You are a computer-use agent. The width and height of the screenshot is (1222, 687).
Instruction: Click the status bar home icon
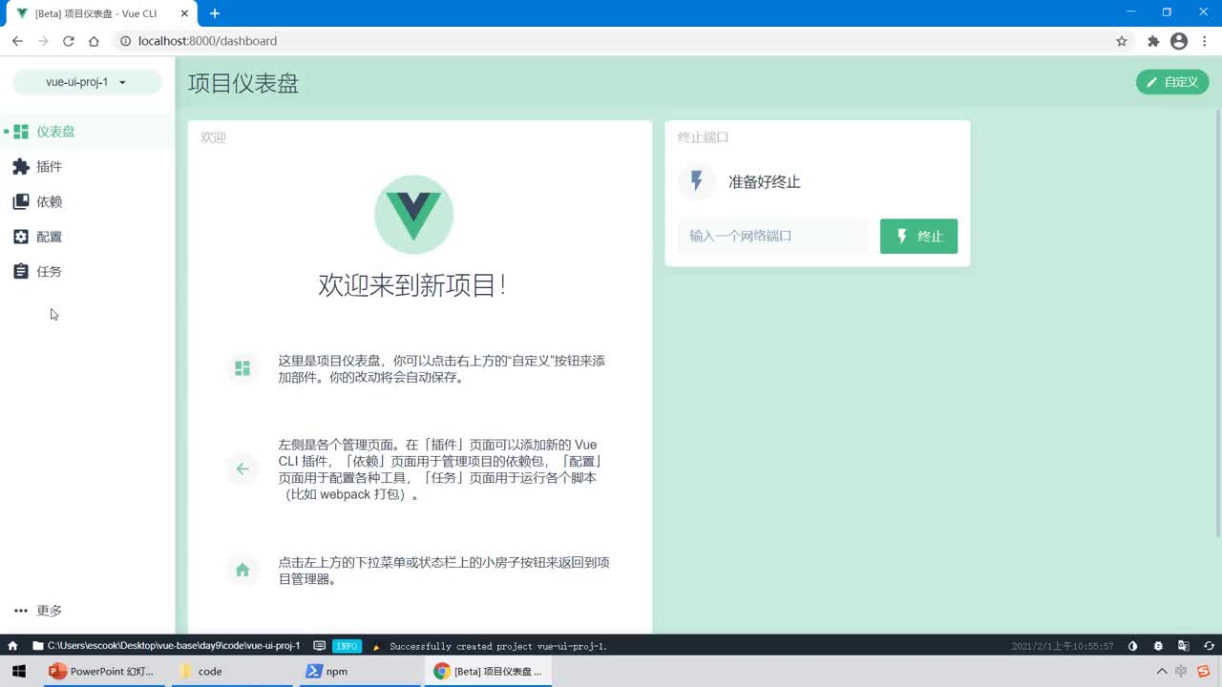pos(12,646)
